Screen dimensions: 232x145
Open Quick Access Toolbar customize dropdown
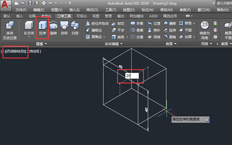pyautogui.click(x=70, y=3)
